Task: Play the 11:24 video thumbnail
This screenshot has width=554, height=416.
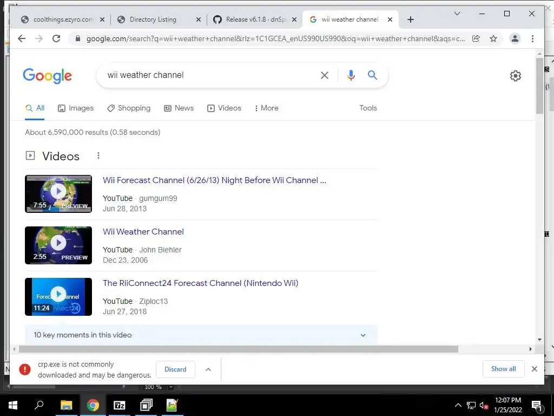Action: [58, 296]
